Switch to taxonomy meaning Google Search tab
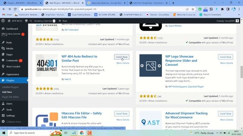 (106, 3)
